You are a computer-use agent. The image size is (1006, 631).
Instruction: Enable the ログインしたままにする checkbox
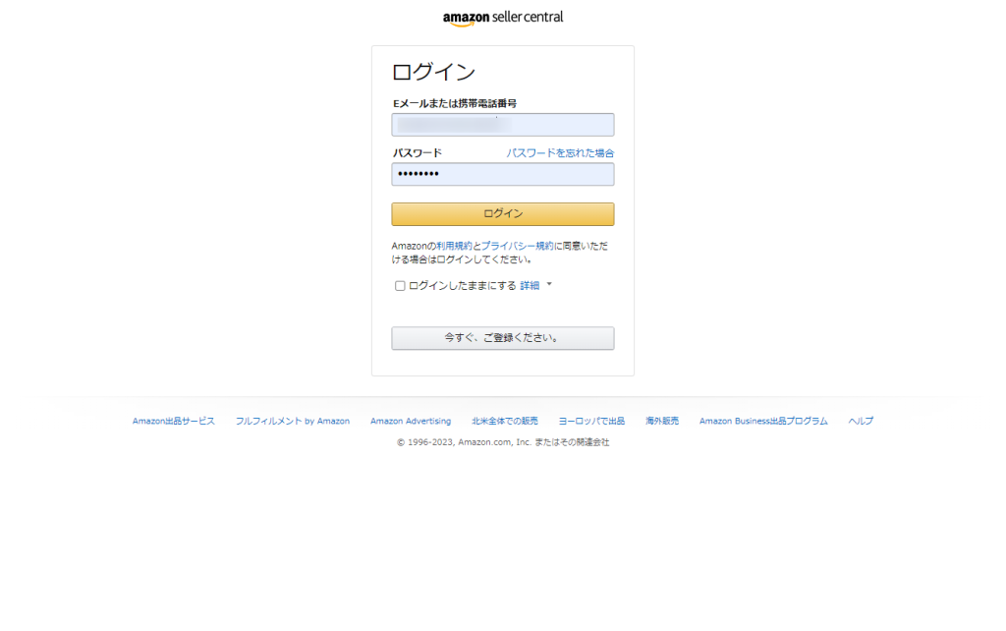coord(400,286)
